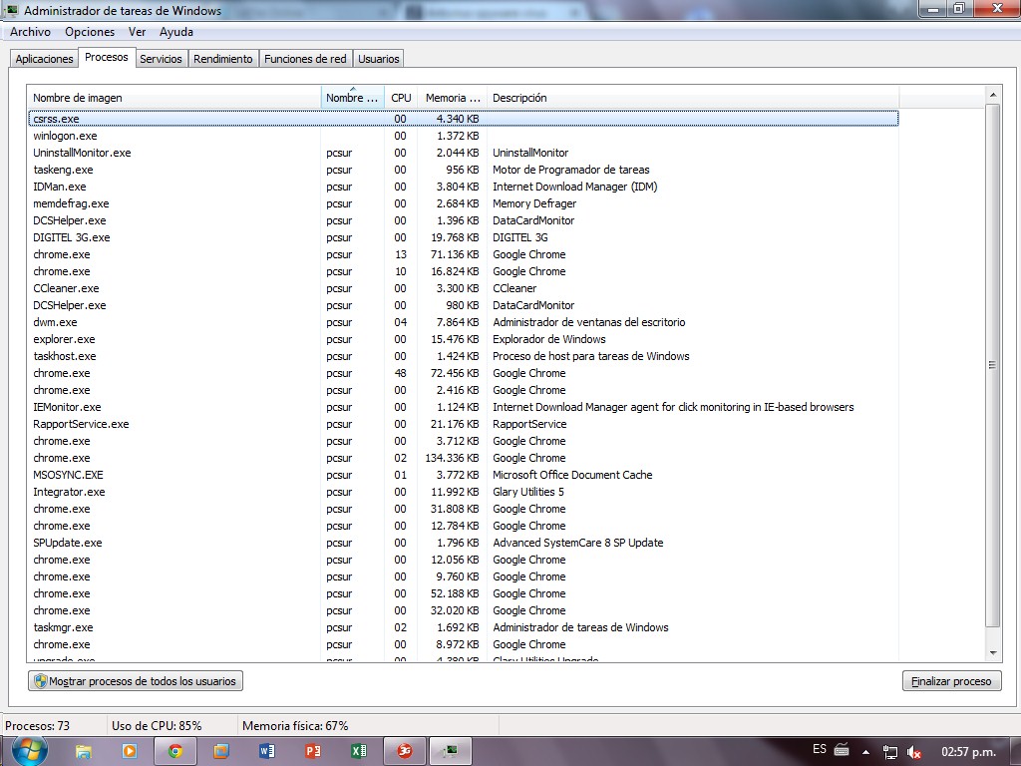Open the Ayuda menu
This screenshot has width=1021, height=766.
click(175, 32)
